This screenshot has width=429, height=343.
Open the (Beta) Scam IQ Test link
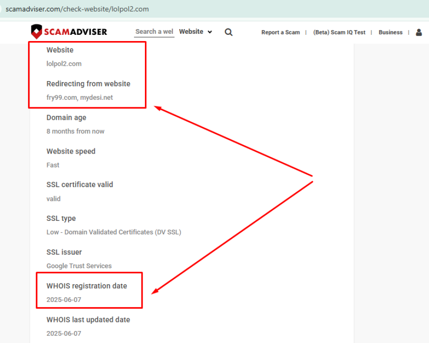[x=339, y=32]
